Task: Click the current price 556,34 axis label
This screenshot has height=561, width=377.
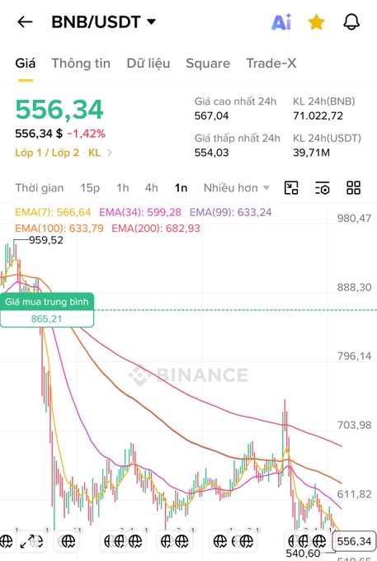Action: click(x=354, y=541)
